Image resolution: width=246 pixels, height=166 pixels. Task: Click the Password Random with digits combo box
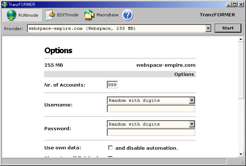[x=151, y=124]
